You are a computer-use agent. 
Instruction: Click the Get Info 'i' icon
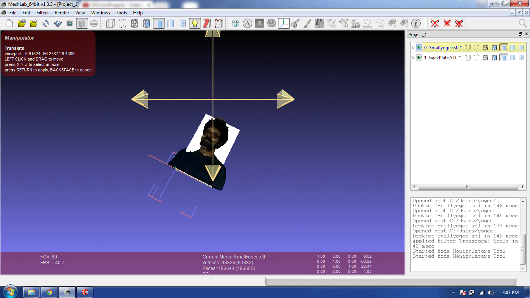(416, 24)
